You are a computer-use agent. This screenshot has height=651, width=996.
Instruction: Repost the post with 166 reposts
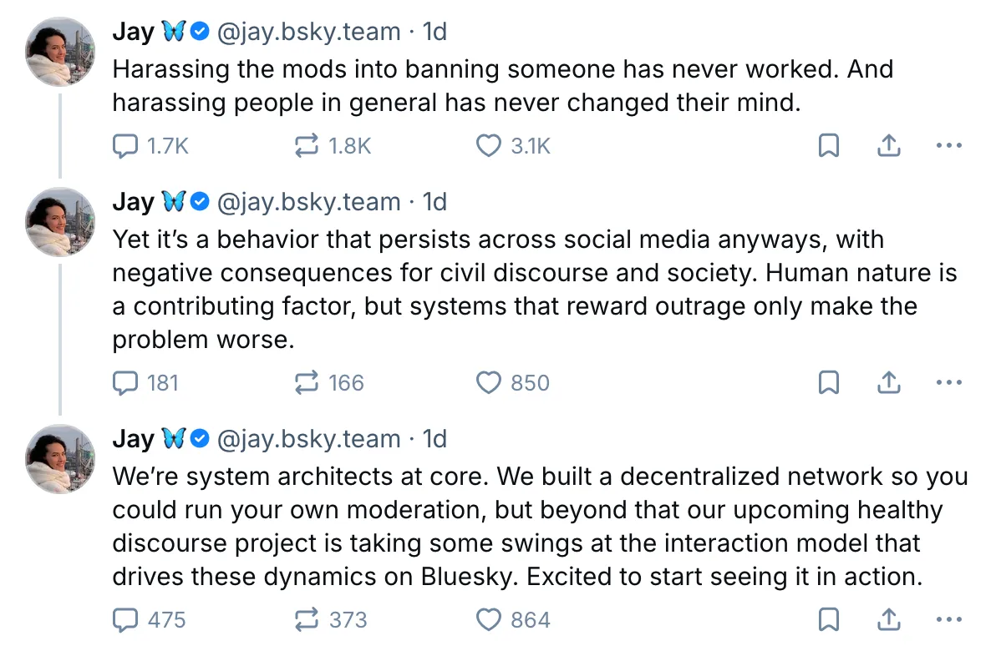tap(307, 383)
